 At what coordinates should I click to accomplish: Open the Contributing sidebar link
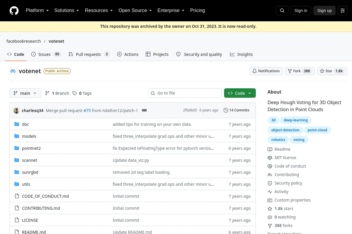pos(283,175)
